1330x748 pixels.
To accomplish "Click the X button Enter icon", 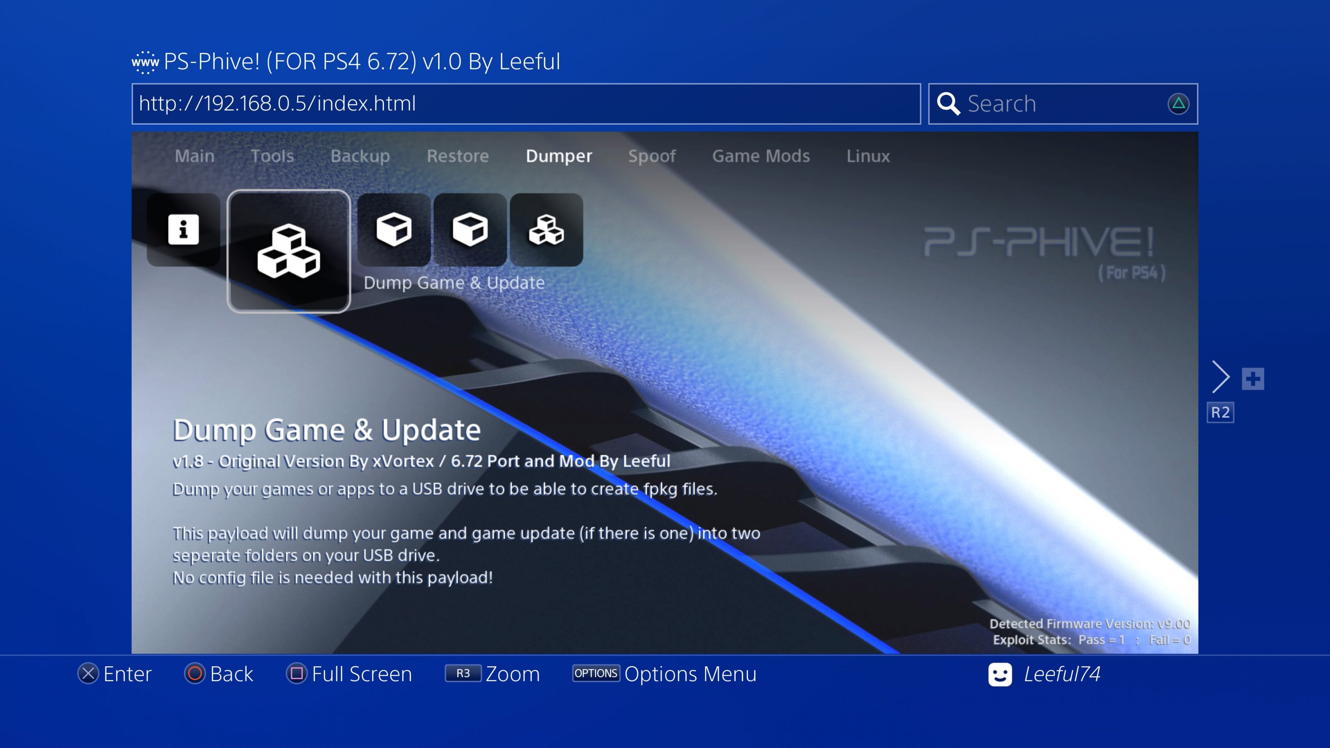I will (x=88, y=674).
